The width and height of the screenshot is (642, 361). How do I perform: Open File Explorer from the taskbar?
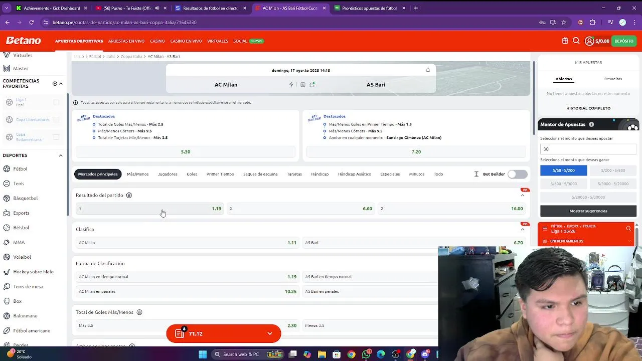[x=322, y=354]
